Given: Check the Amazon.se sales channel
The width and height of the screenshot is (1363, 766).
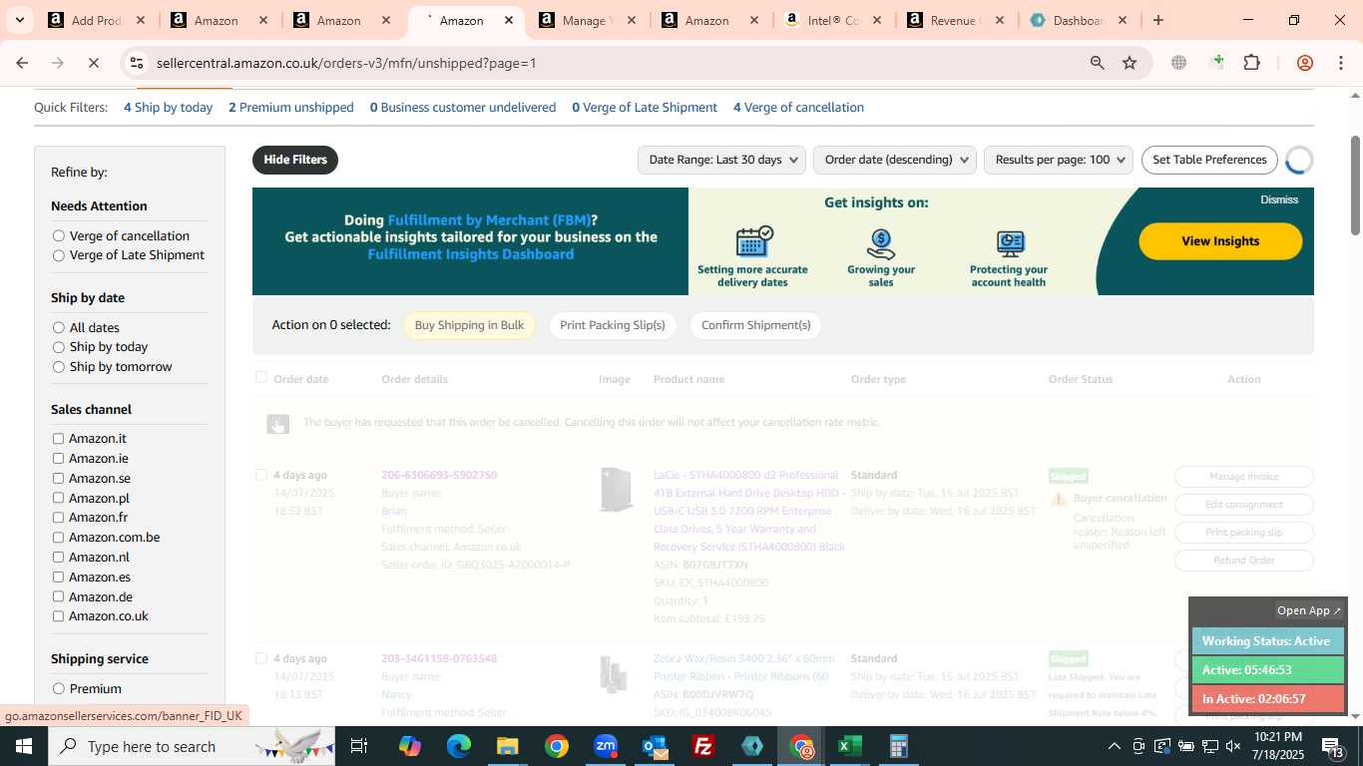Looking at the screenshot, I should pyautogui.click(x=58, y=479).
